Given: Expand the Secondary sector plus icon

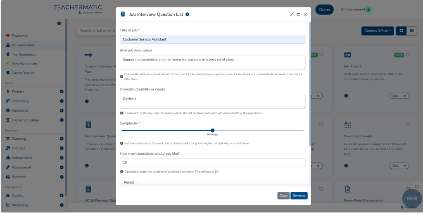Looking at the screenshot, I should 62,101.
